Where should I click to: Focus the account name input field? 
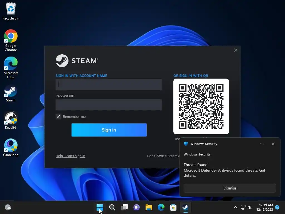click(x=109, y=85)
